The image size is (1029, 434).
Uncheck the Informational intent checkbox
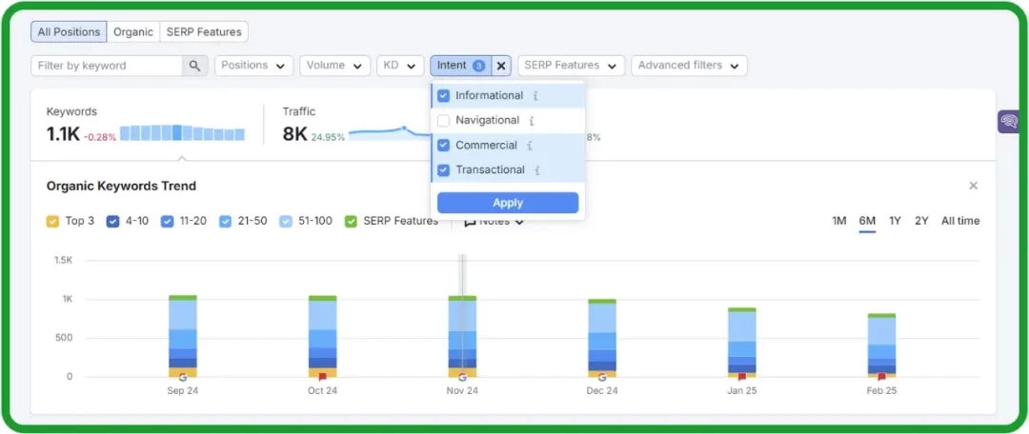(x=444, y=96)
